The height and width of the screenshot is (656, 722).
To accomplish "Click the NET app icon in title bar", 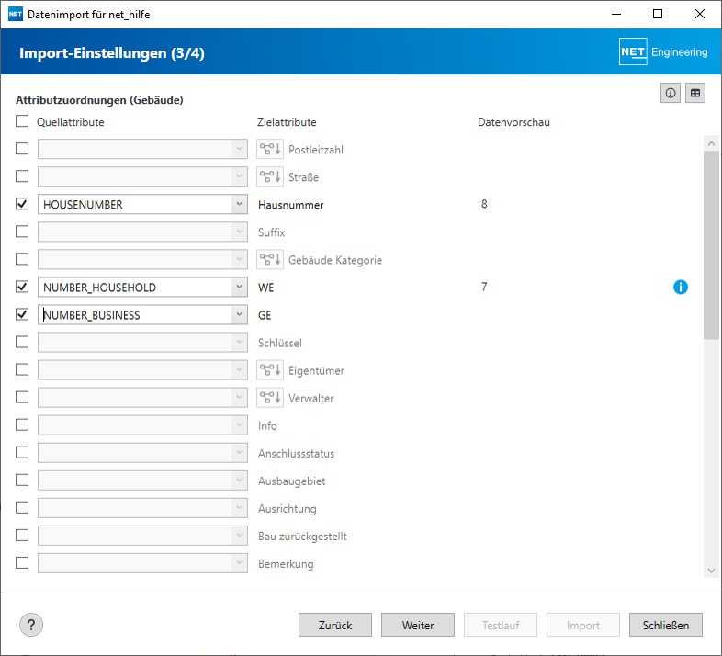I will coord(16,15).
